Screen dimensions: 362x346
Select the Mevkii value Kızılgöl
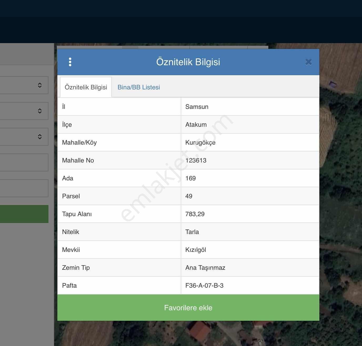click(x=196, y=250)
